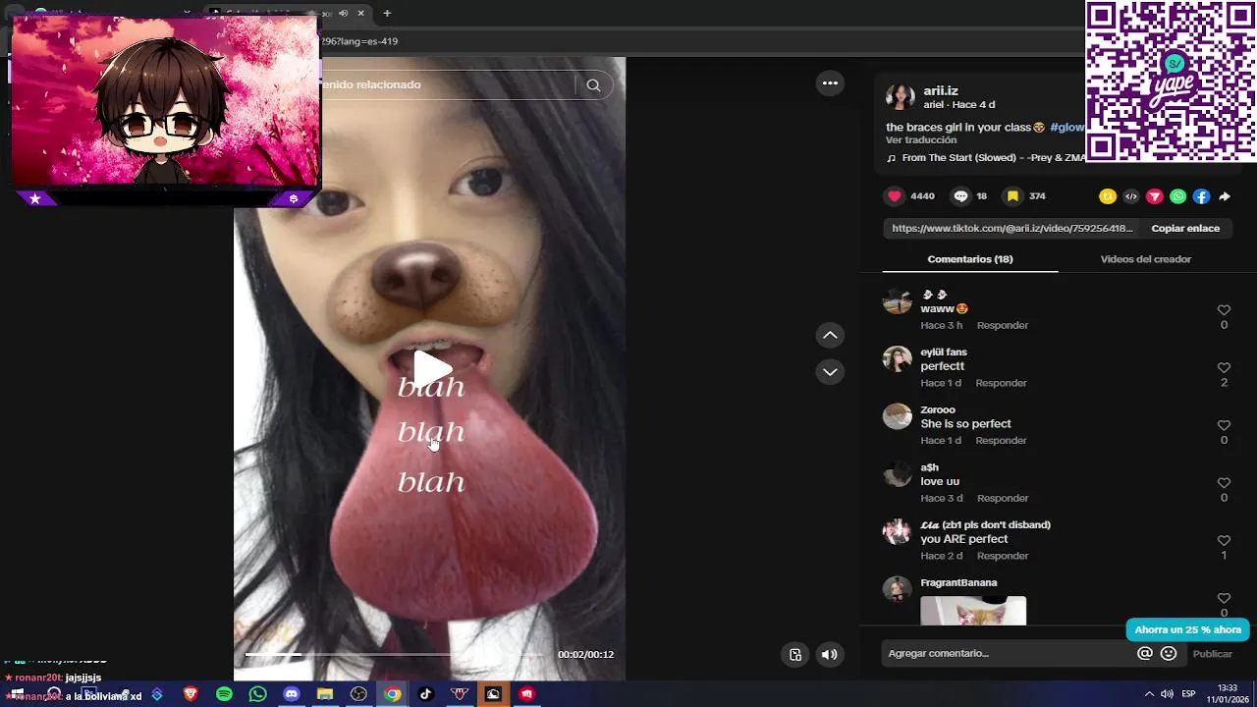Screen dimensions: 1257x707
Task: Insert a mention with the @ icon
Action: click(1145, 653)
